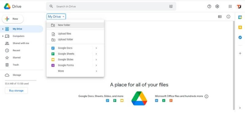
Task: Open the My Drive dropdown header
Action: click(x=56, y=17)
